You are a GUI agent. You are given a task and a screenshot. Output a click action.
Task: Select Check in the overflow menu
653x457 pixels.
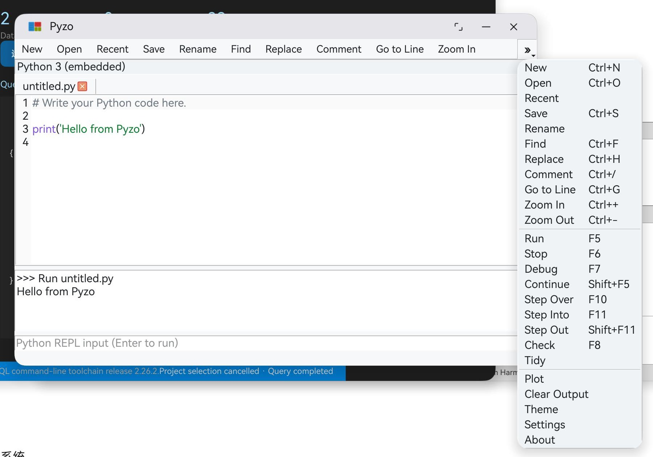tap(580, 345)
